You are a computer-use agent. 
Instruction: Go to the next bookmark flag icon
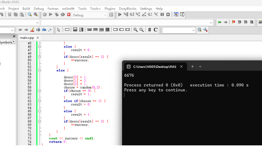pyautogui.click(x=246, y=22)
